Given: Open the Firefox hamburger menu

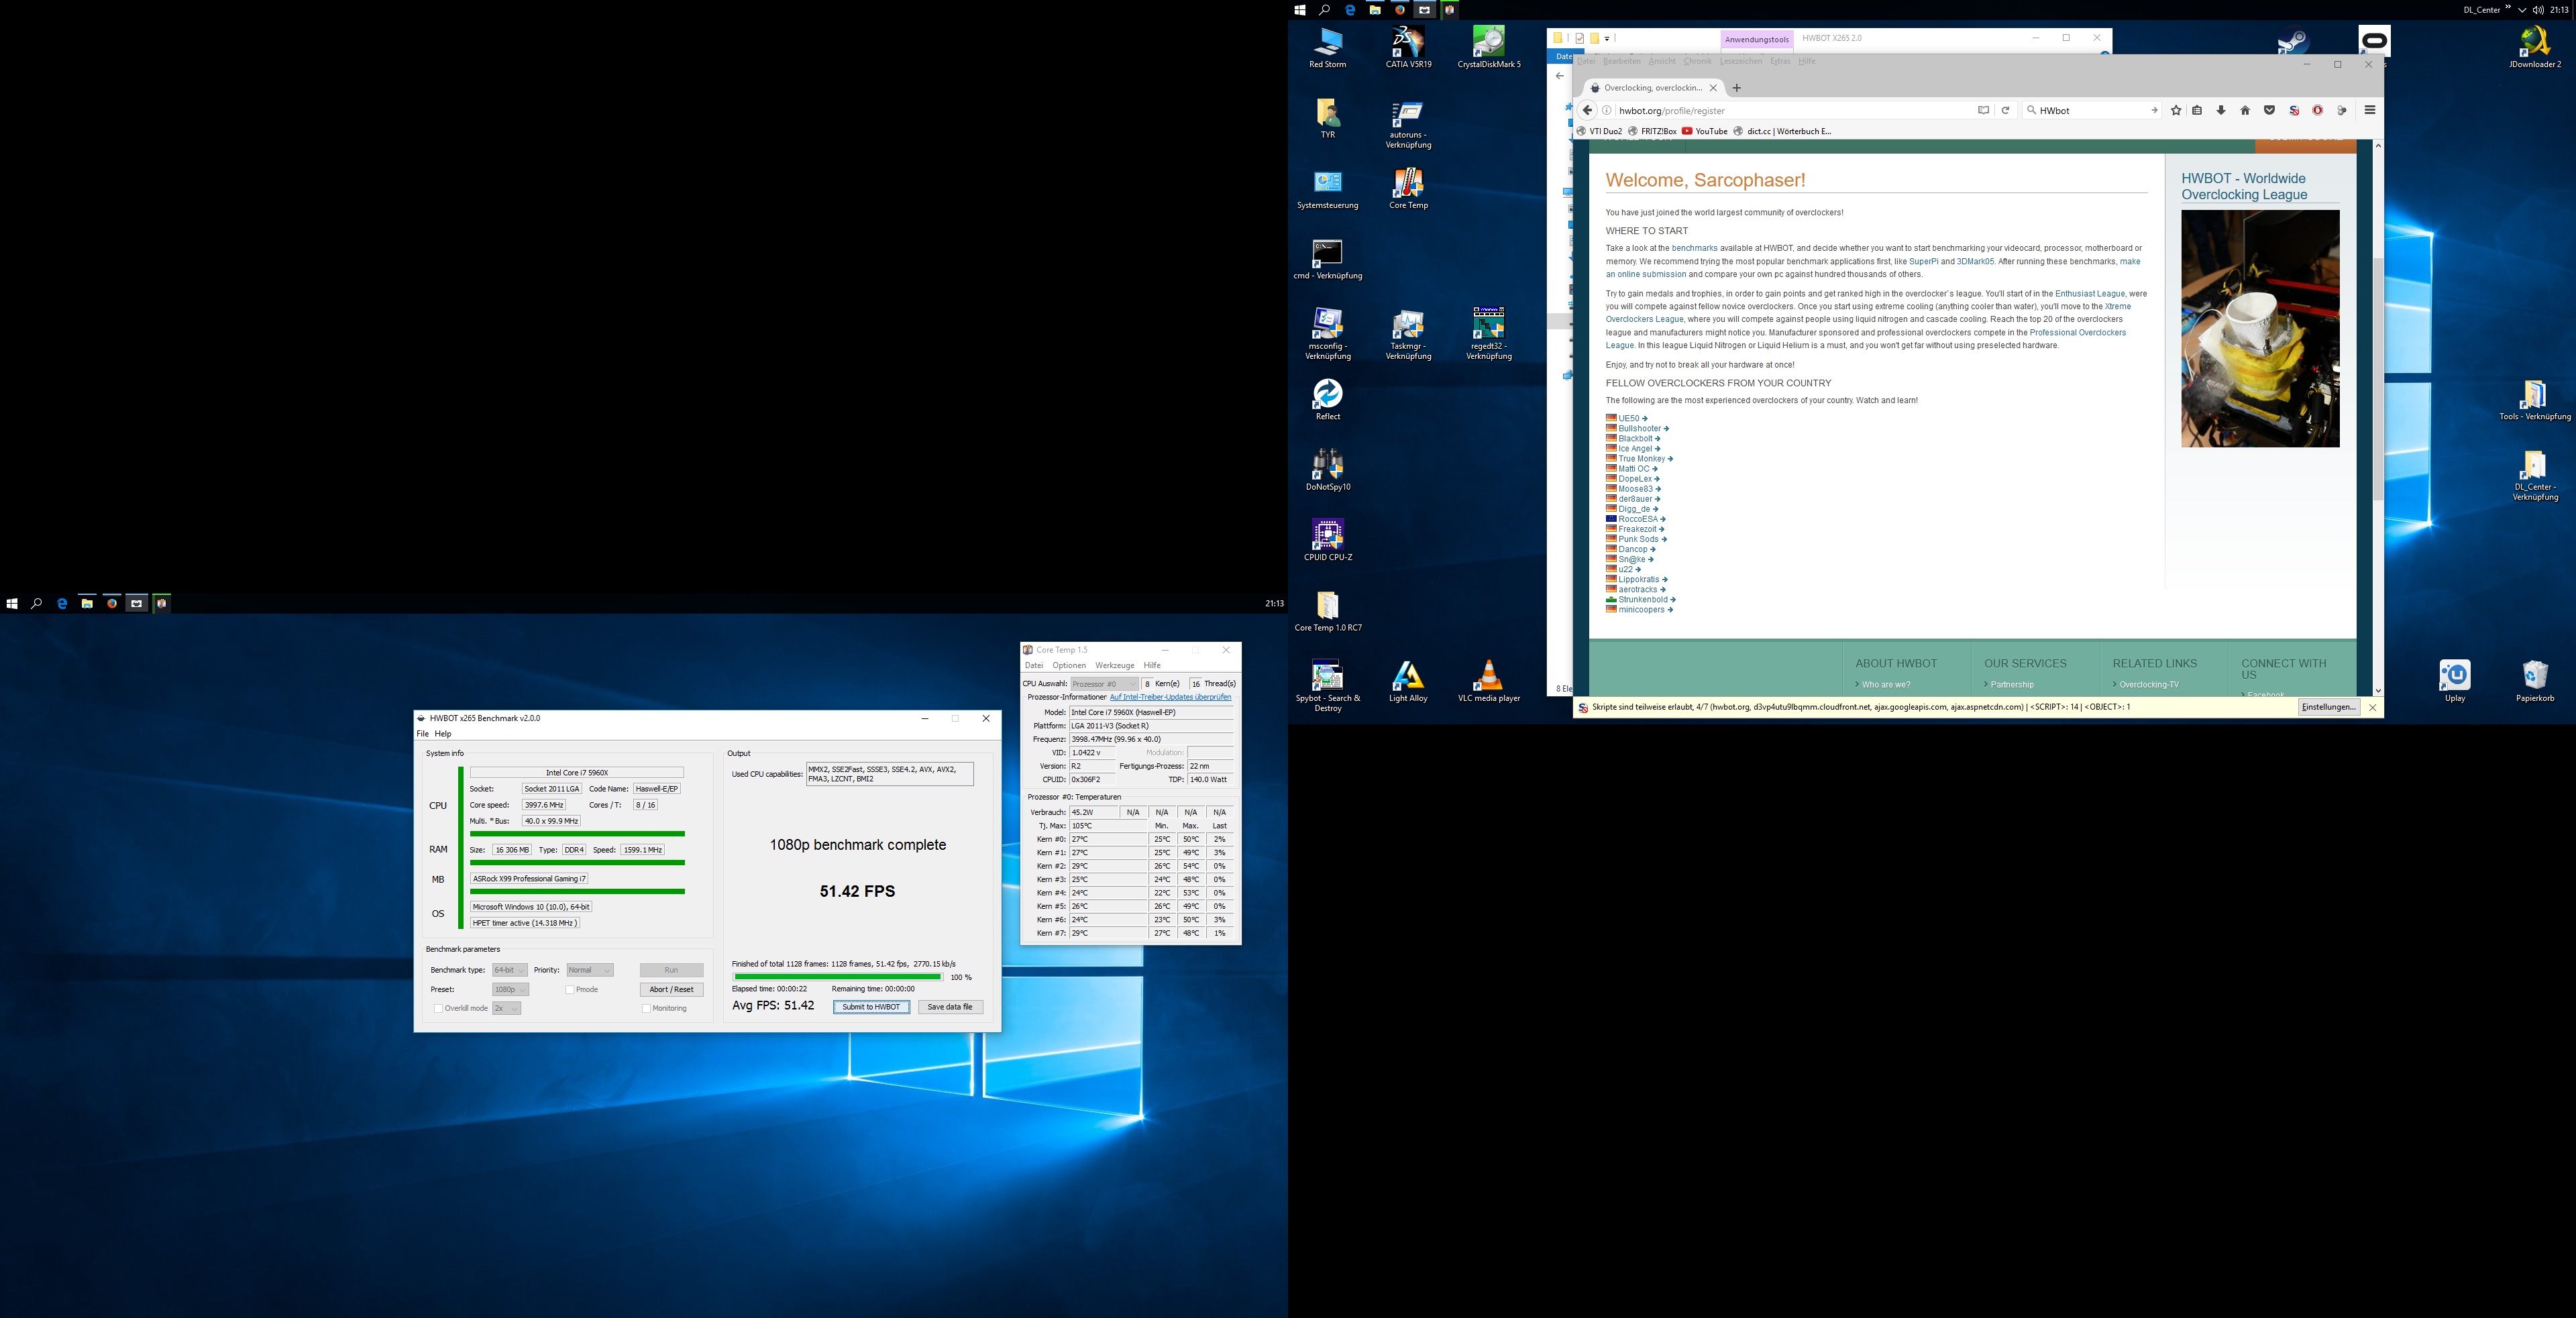Looking at the screenshot, I should pyautogui.click(x=2370, y=111).
